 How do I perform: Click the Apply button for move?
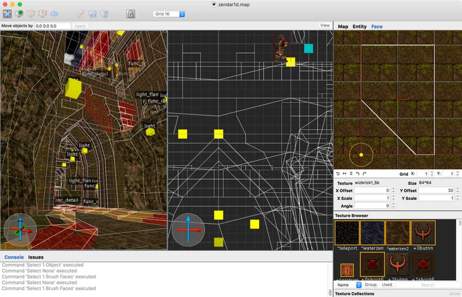[x=80, y=26]
